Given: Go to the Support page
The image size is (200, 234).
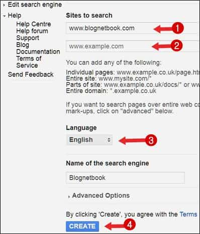Looking at the screenshot, I should point(28,38).
